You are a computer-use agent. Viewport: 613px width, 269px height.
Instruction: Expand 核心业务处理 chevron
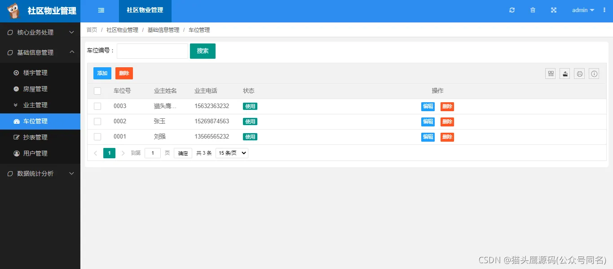pos(71,32)
